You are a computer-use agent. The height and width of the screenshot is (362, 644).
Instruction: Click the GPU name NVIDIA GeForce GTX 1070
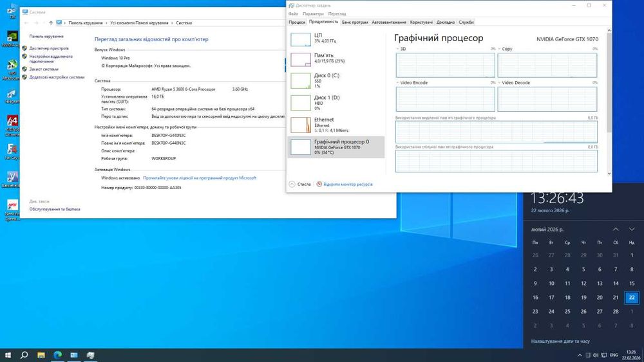567,39
